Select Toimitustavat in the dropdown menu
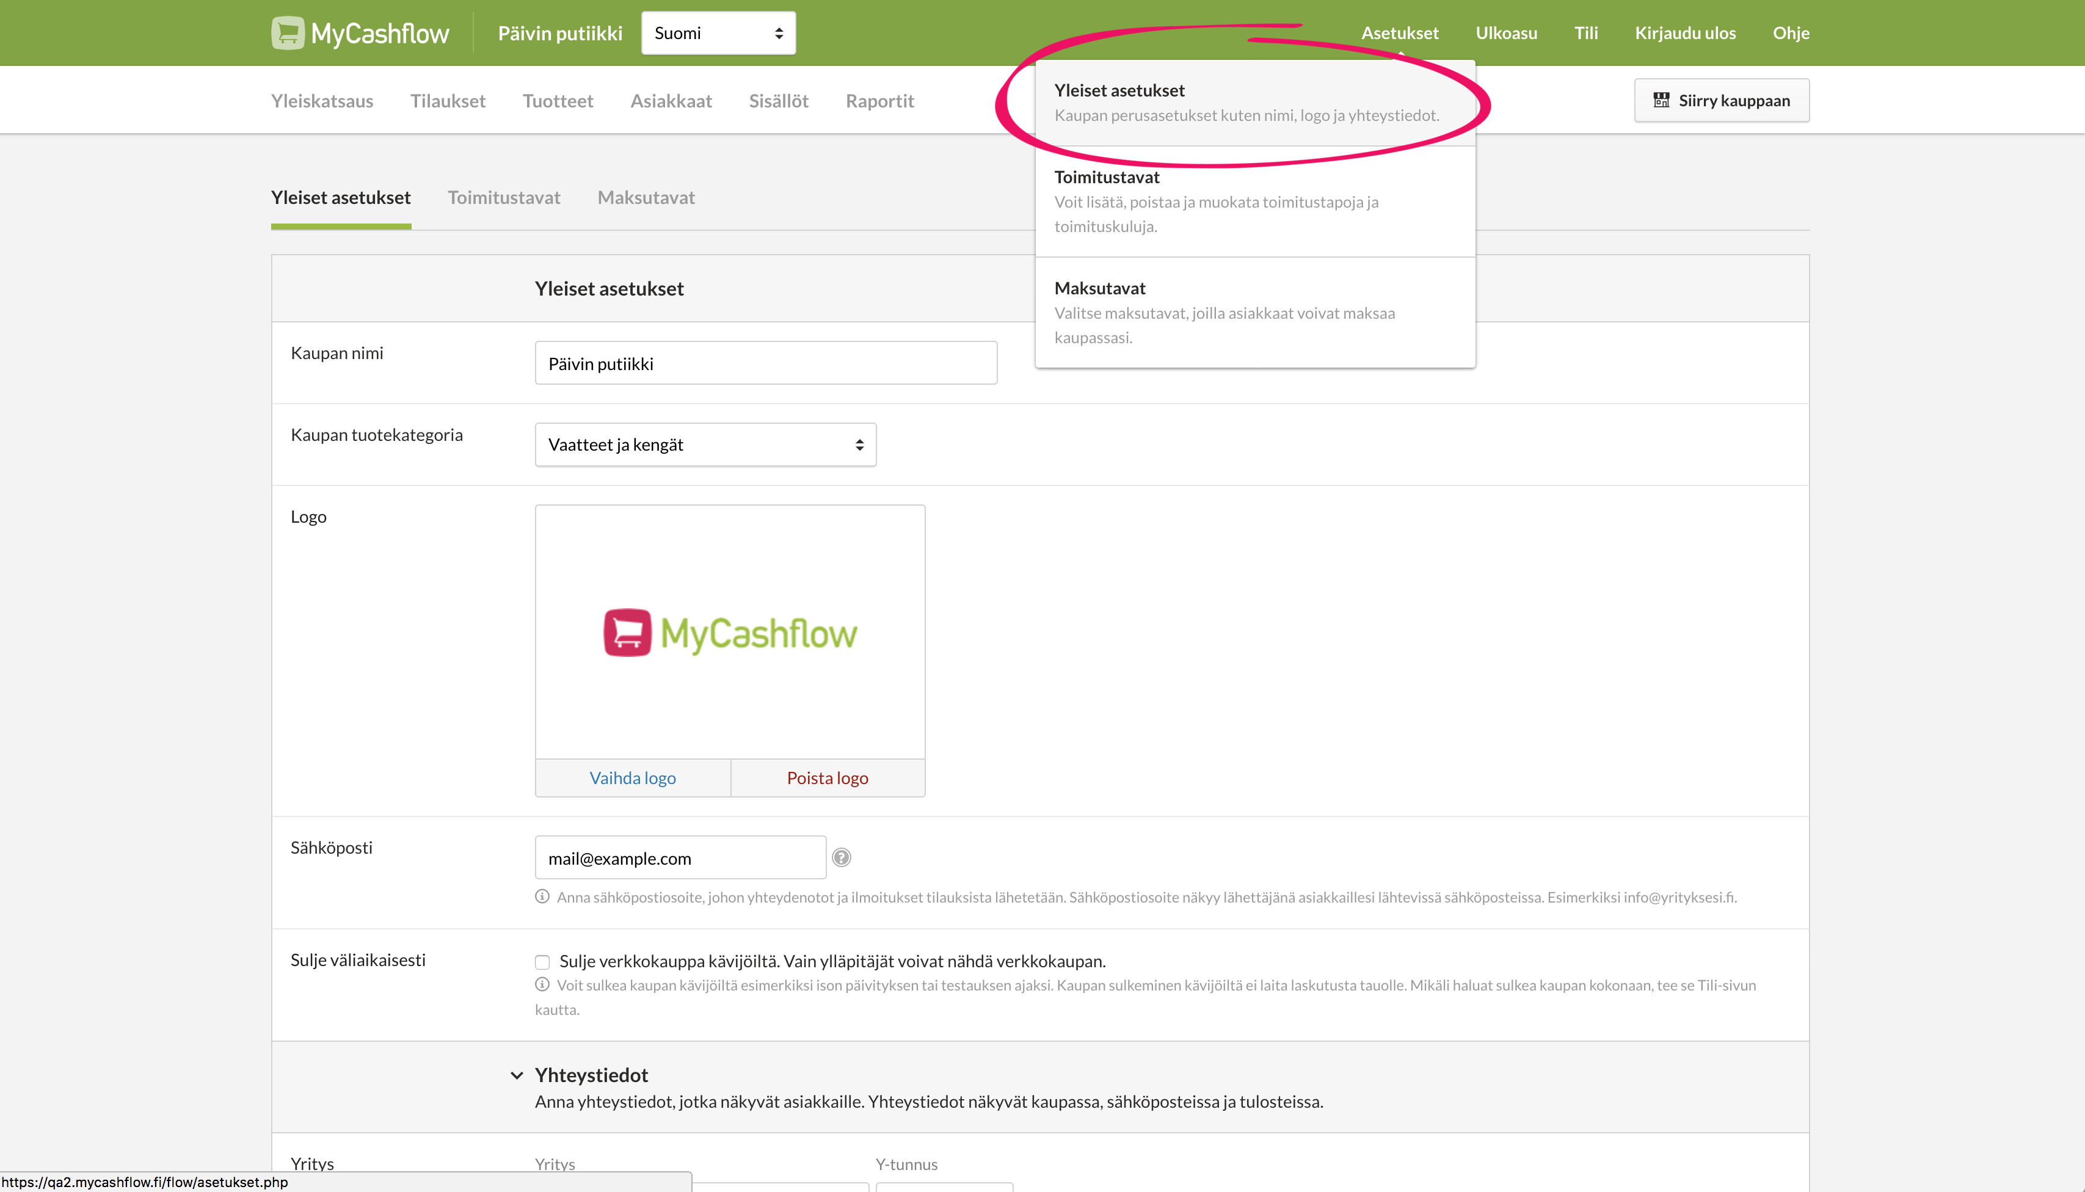This screenshot has height=1192, width=2085. click(x=1255, y=202)
